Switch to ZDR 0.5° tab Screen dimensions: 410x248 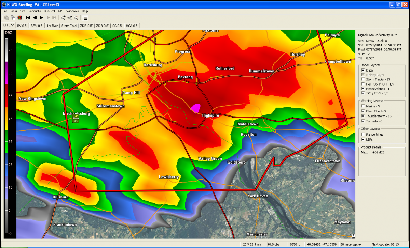point(87,26)
